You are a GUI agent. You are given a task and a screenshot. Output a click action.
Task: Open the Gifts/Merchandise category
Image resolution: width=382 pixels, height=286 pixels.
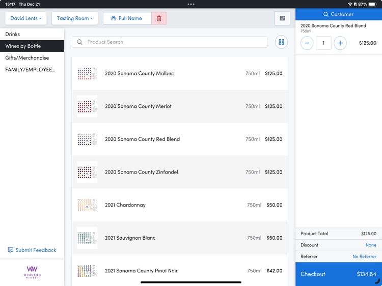point(32,58)
